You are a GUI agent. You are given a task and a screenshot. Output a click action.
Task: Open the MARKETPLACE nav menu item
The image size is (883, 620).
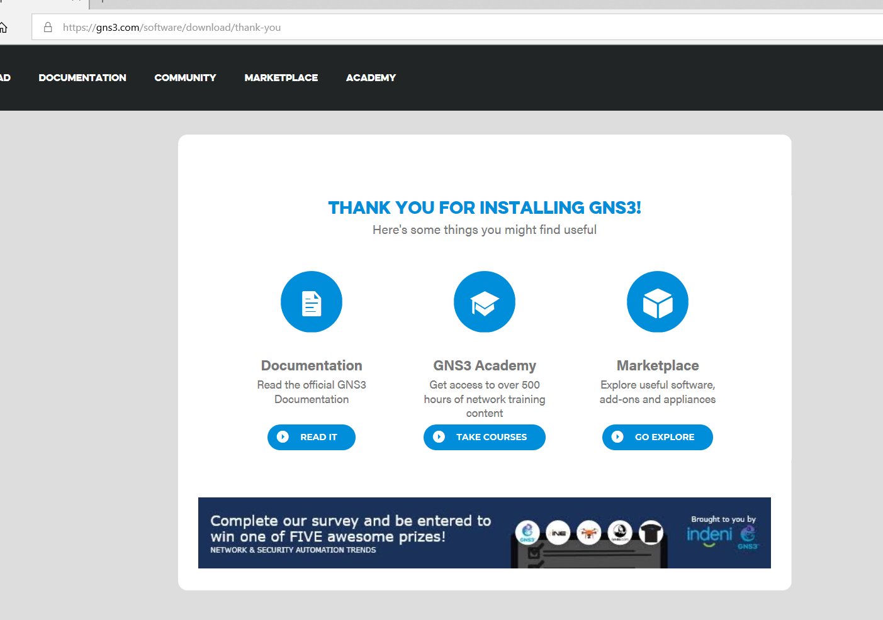[281, 78]
